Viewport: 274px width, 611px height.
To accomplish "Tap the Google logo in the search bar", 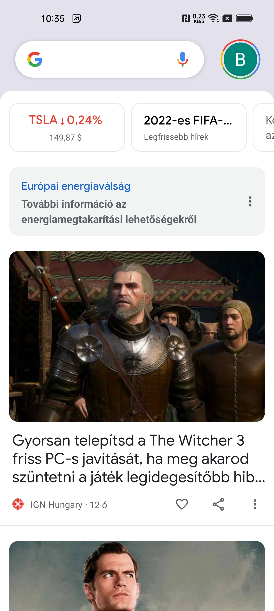I will (35, 59).
